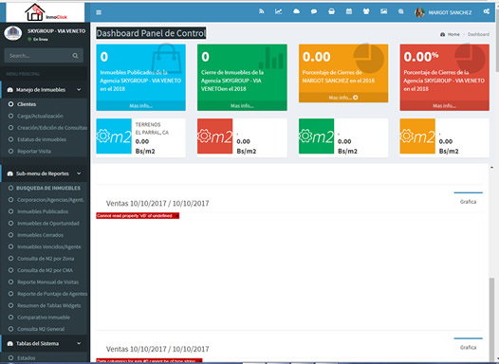
Task: Click Mas info on the orange card
Action: point(343,98)
